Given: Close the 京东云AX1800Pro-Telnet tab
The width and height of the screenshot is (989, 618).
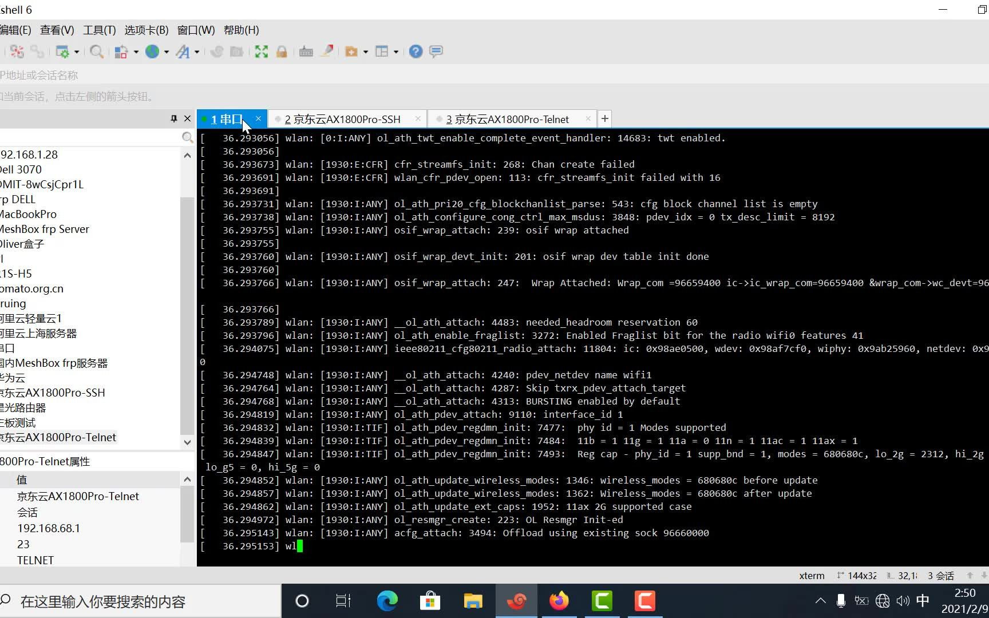Looking at the screenshot, I should pyautogui.click(x=588, y=118).
